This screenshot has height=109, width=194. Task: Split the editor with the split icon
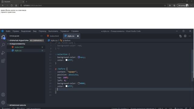185,36
